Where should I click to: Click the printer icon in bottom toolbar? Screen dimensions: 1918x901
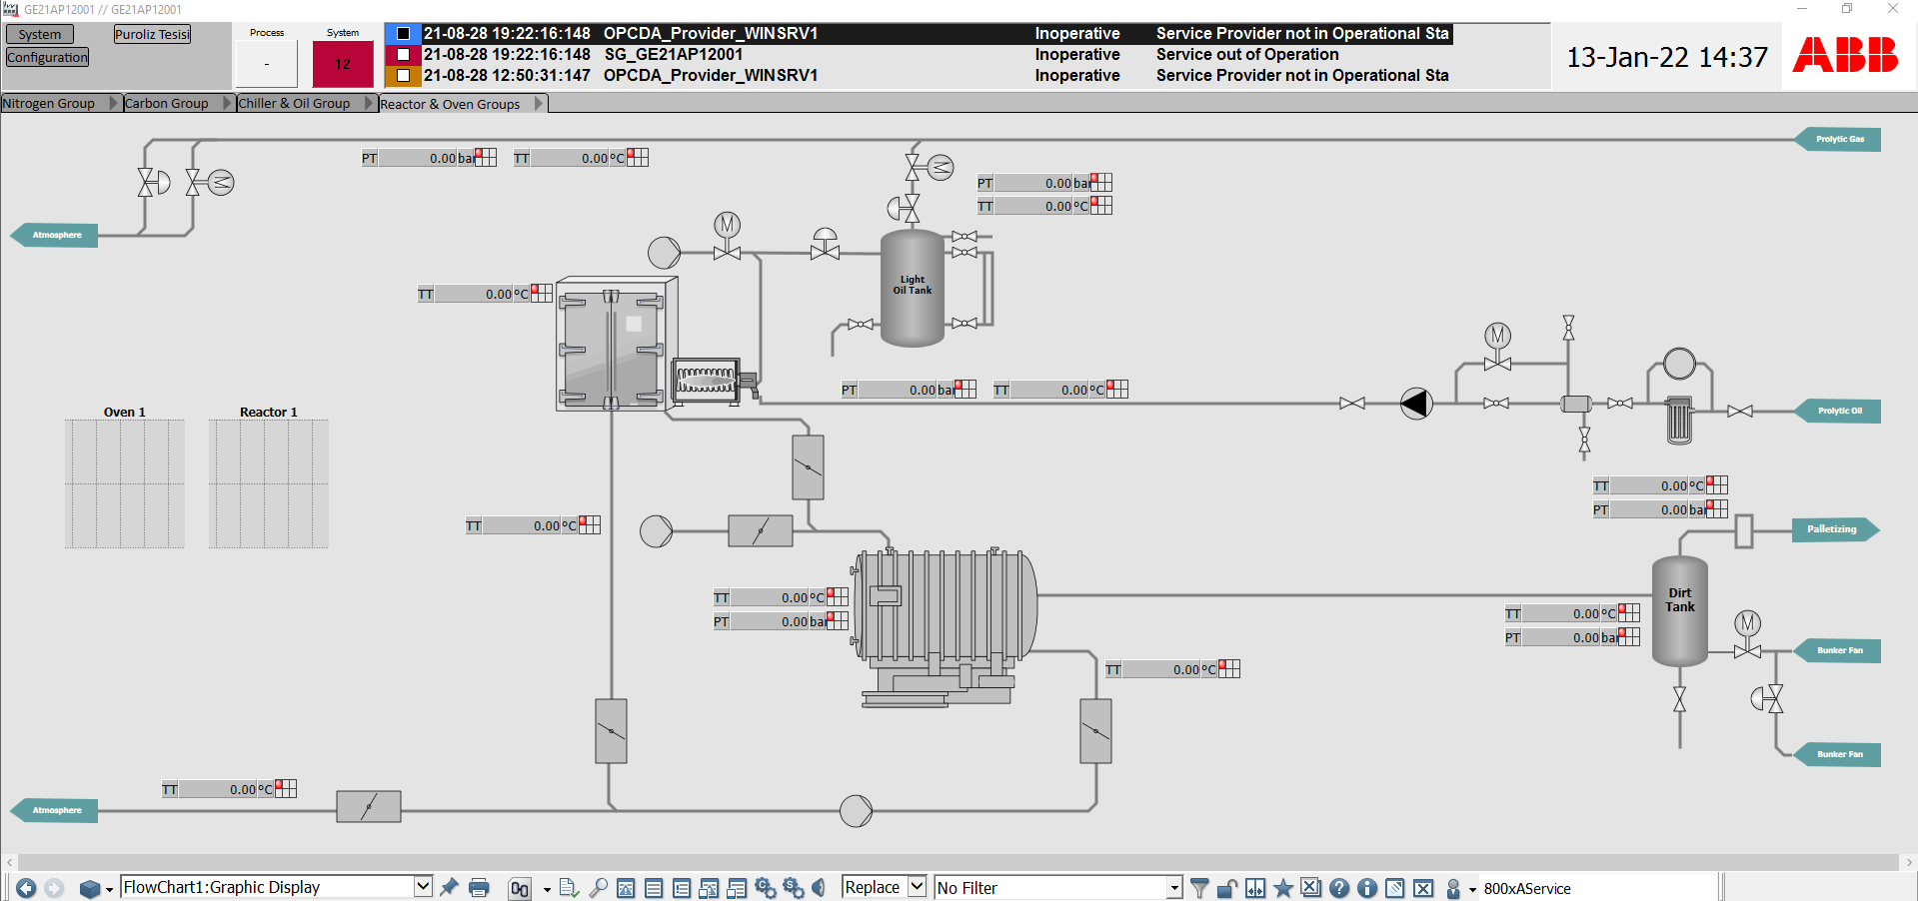click(479, 888)
